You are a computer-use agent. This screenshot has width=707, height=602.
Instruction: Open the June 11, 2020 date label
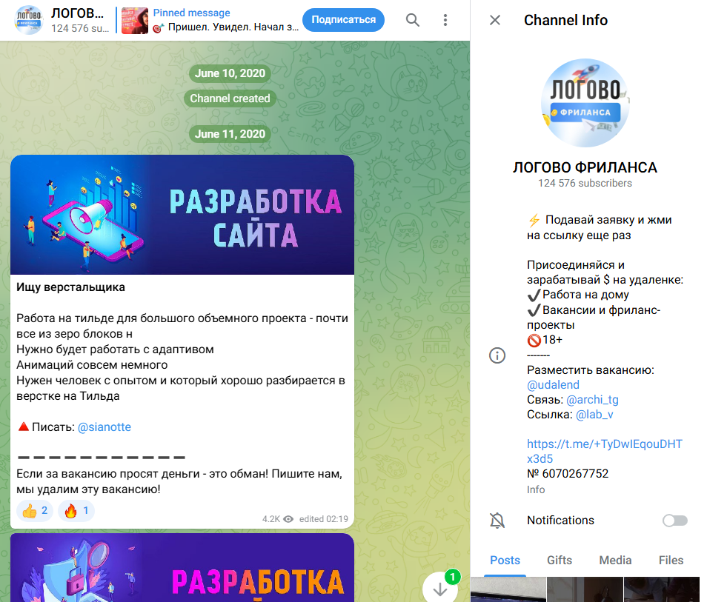229,135
